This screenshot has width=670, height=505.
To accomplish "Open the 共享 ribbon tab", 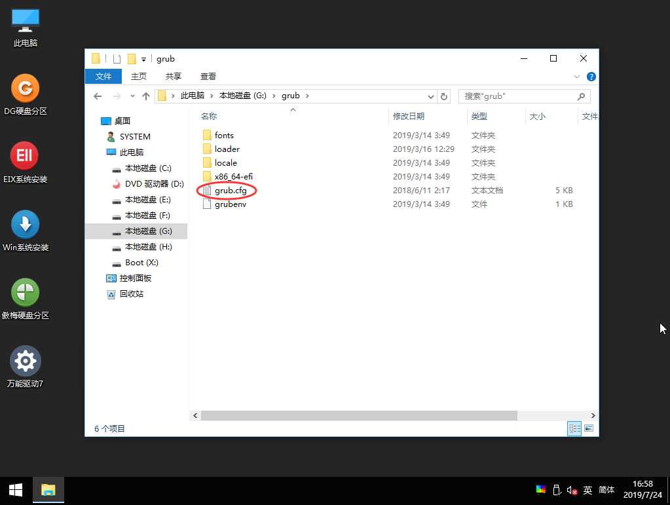I will pos(174,77).
